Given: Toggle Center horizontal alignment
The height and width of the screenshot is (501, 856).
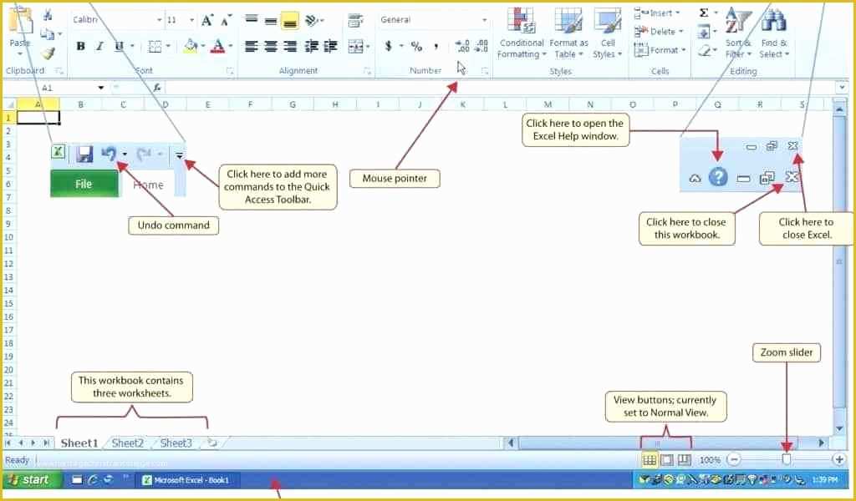Looking at the screenshot, I should tap(271, 46).
